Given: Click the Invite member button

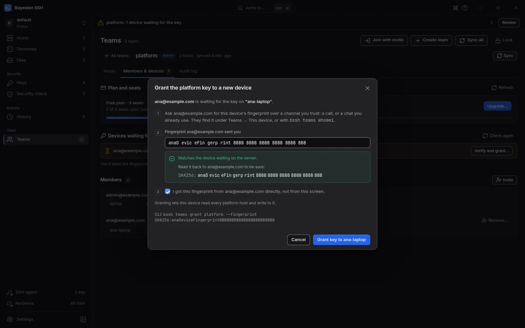Looking at the screenshot, I should [505, 180].
